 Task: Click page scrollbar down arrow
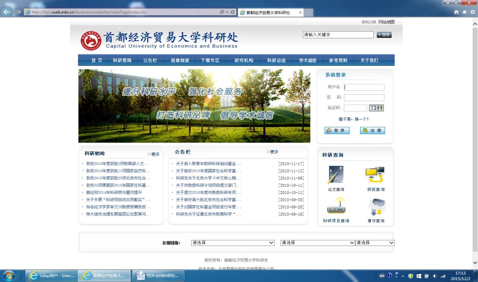[475, 263]
